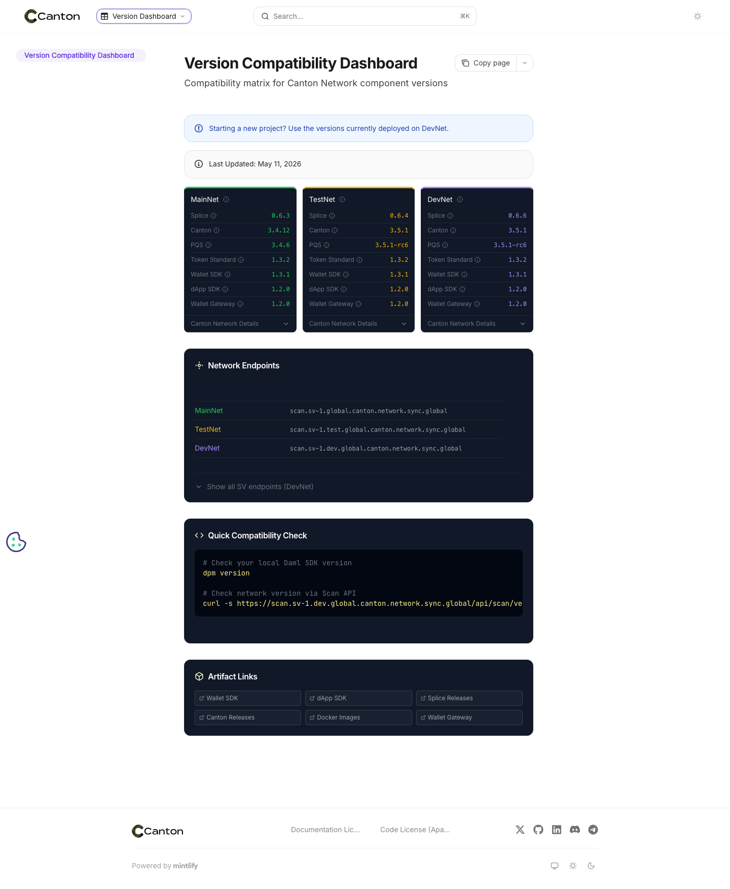Select dark theme moon icon in footer

point(591,866)
